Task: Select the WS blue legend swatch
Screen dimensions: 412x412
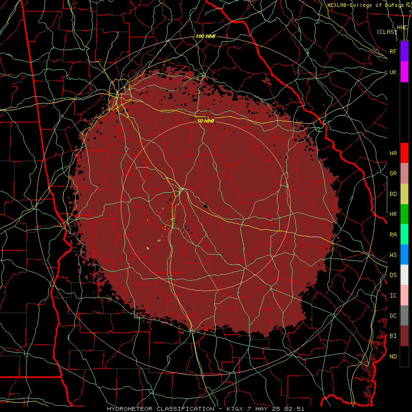Action: pos(404,255)
